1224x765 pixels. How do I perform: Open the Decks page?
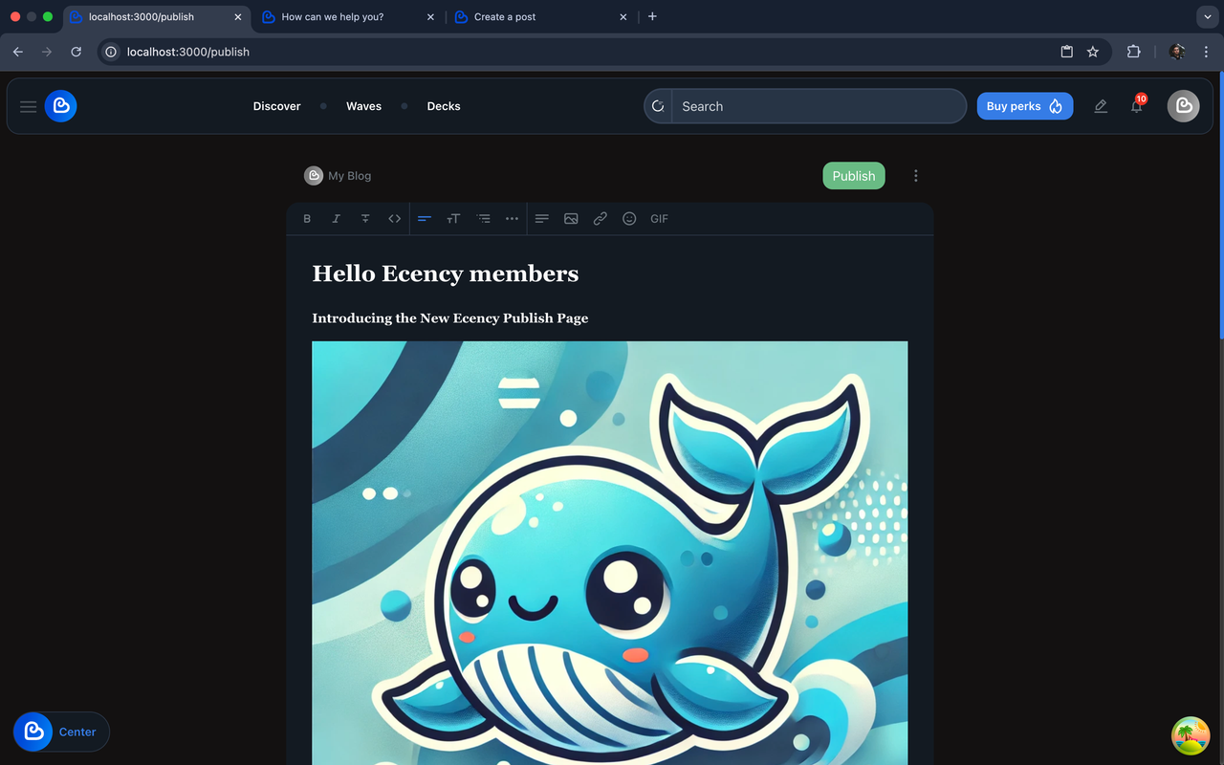click(444, 106)
